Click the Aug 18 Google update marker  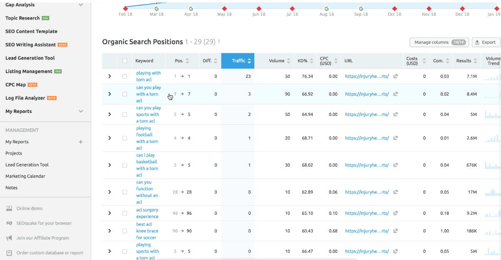click(x=327, y=8)
